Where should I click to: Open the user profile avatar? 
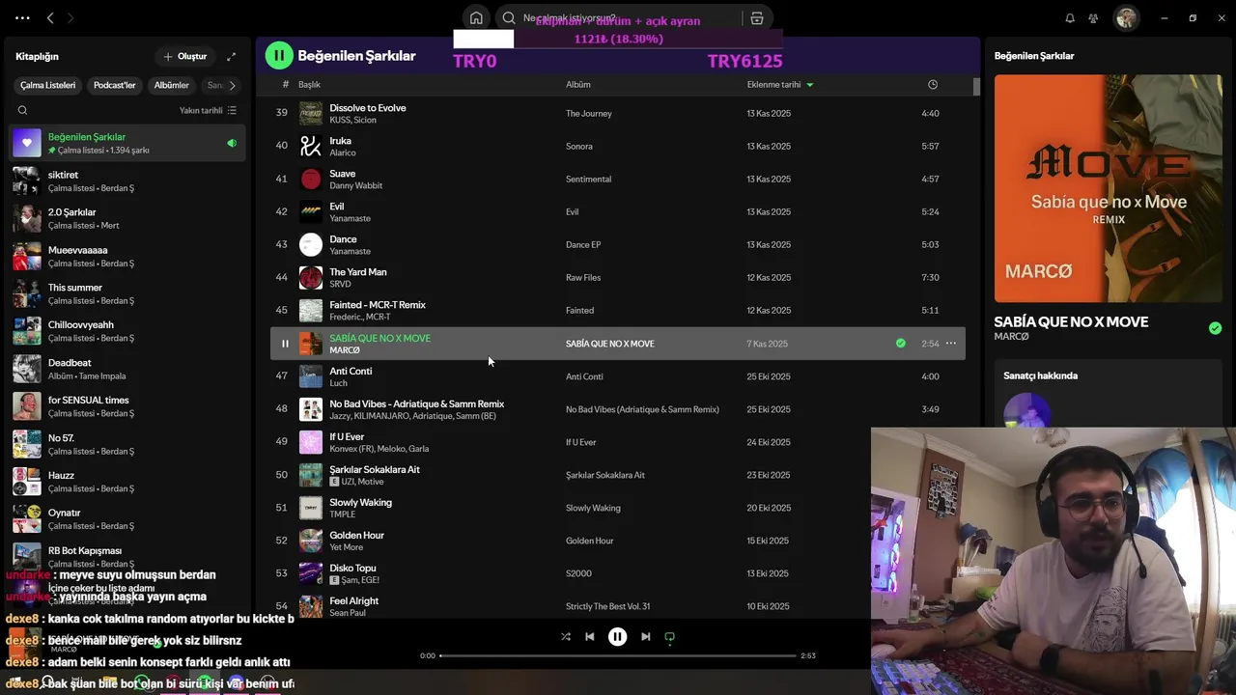click(1126, 18)
